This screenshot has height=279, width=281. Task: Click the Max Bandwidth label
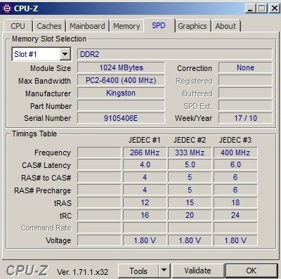44,81
